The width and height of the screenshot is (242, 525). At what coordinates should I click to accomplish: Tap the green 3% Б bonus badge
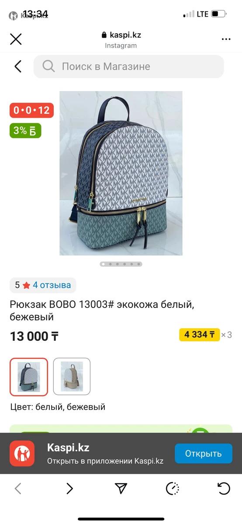click(26, 130)
